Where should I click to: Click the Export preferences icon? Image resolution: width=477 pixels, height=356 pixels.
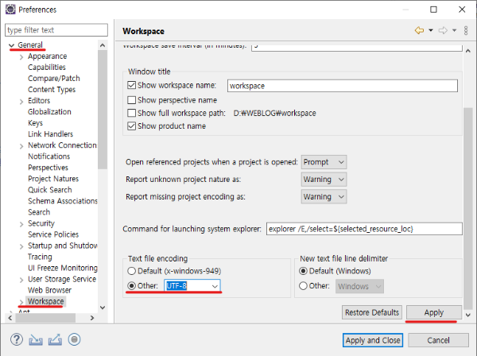click(x=55, y=339)
